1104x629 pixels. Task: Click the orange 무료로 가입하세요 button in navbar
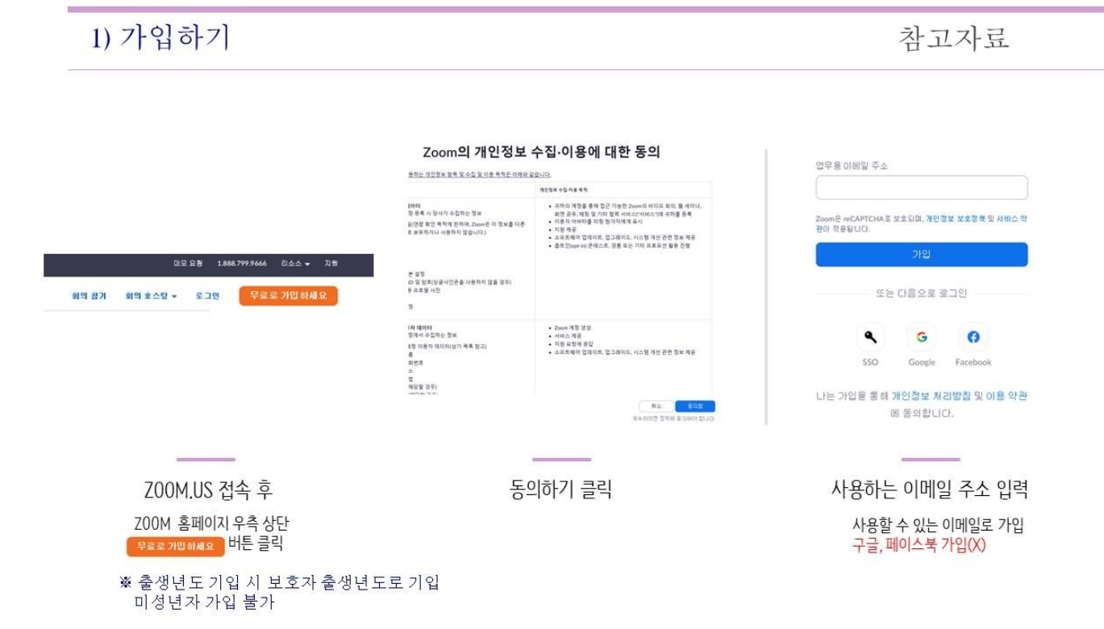(289, 296)
